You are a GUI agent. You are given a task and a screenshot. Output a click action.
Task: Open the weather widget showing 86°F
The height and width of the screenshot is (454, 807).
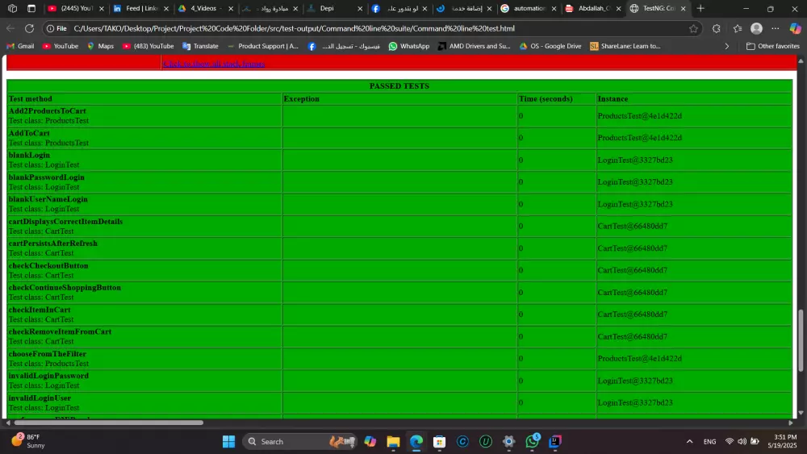click(28, 441)
